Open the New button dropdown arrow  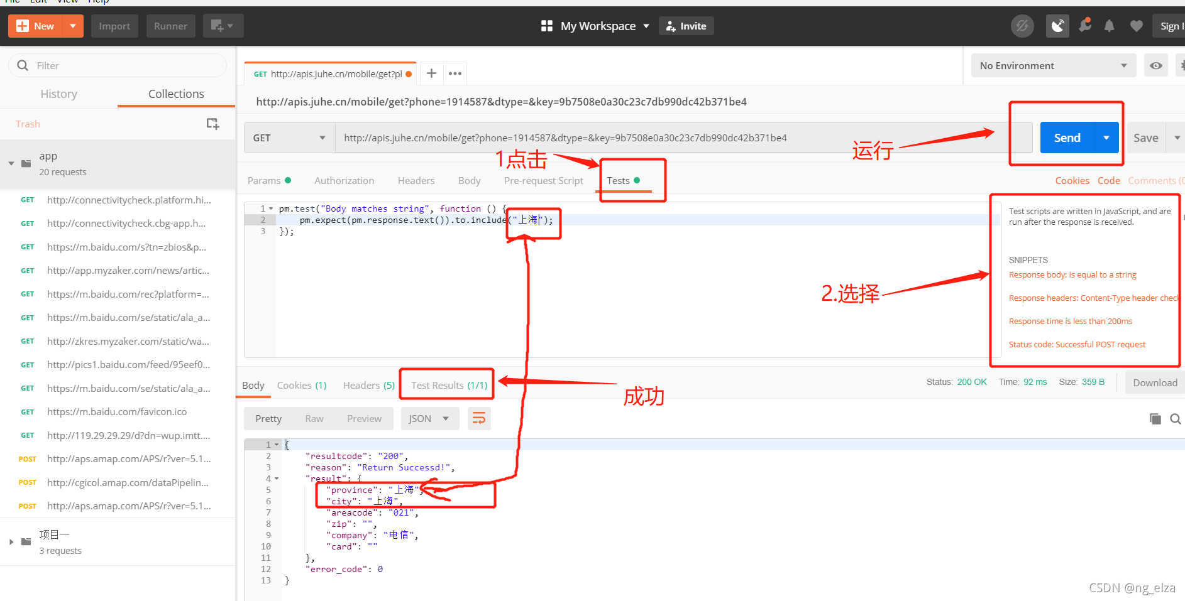pyautogui.click(x=73, y=26)
